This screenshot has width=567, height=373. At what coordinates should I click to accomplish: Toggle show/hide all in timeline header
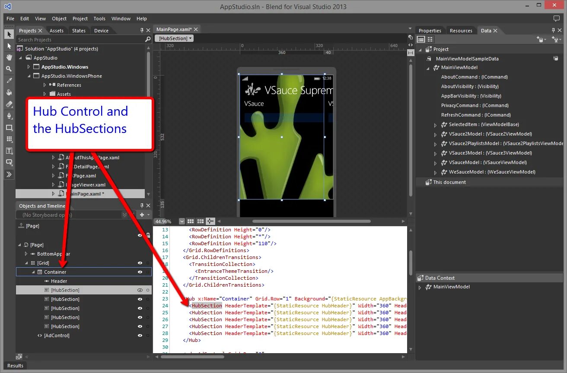point(140,235)
